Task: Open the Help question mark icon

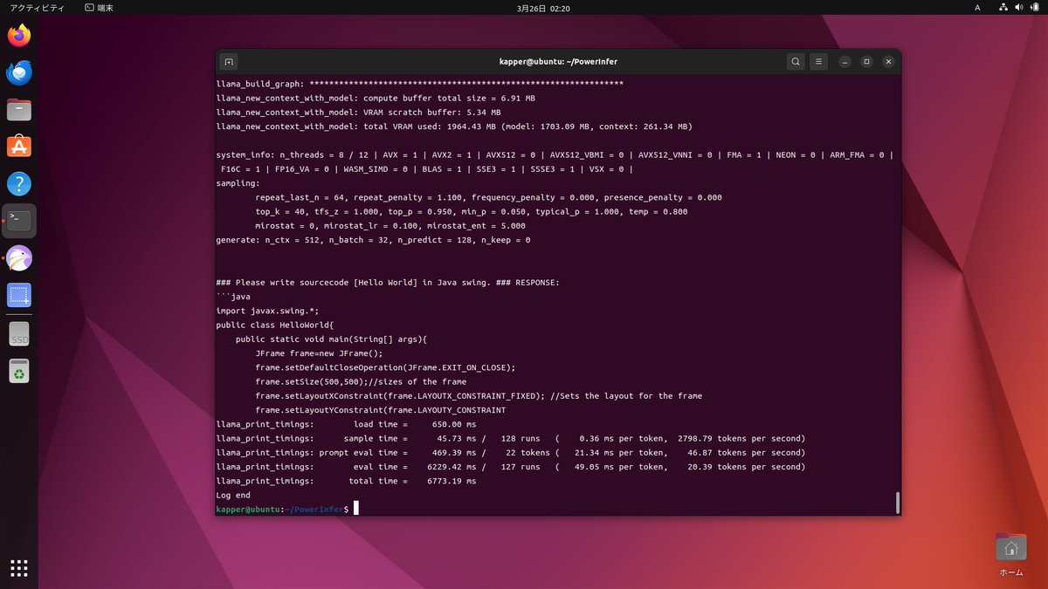Action: [x=19, y=184]
